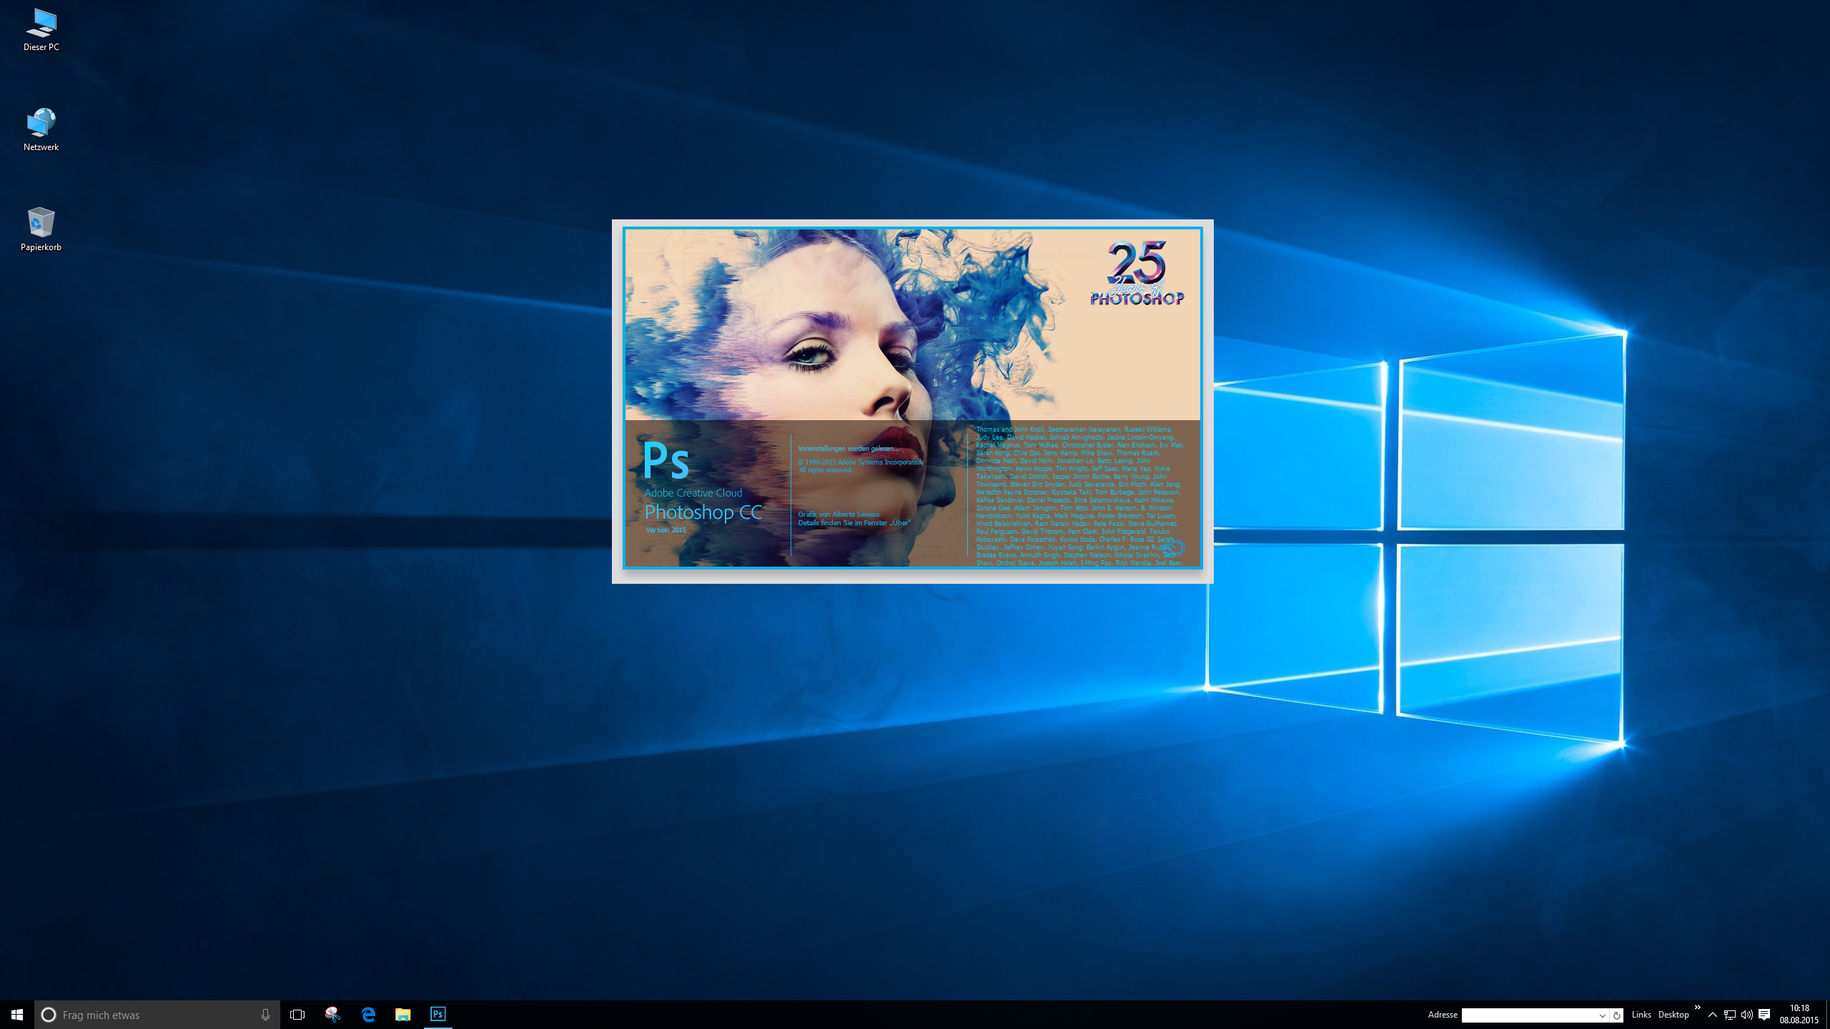Click the Show Desktop strip at taskbar end
Image resolution: width=1830 pixels, height=1029 pixels.
pyautogui.click(x=1827, y=1015)
